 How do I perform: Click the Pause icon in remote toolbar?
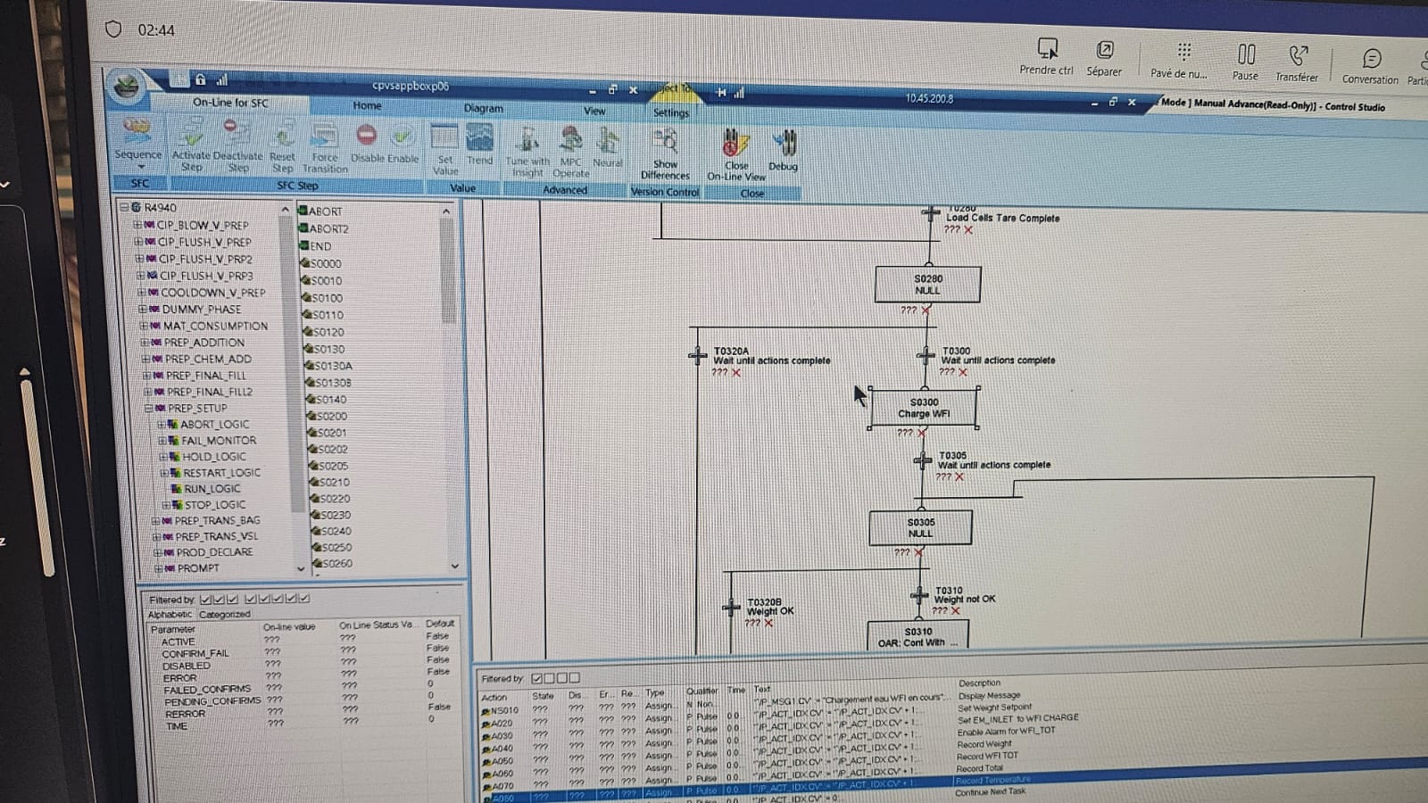pos(1246,55)
